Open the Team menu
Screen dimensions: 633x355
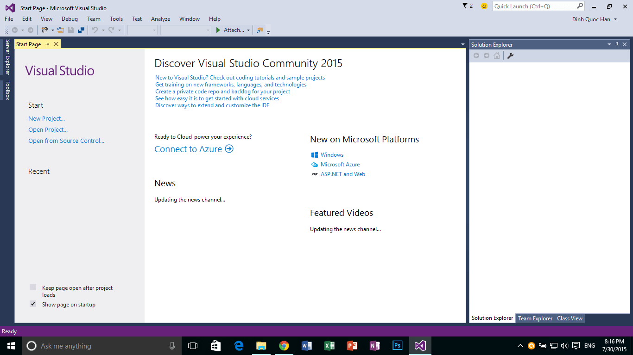click(94, 19)
